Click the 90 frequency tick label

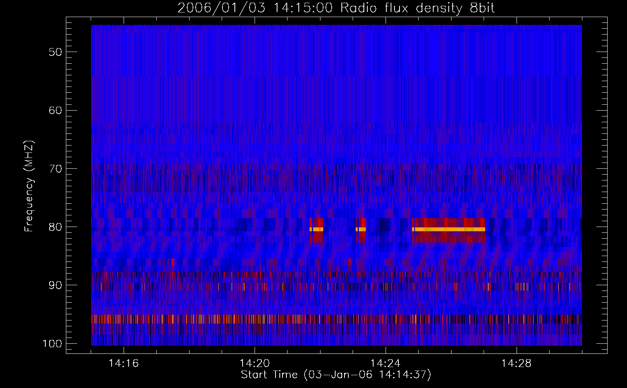(x=55, y=285)
